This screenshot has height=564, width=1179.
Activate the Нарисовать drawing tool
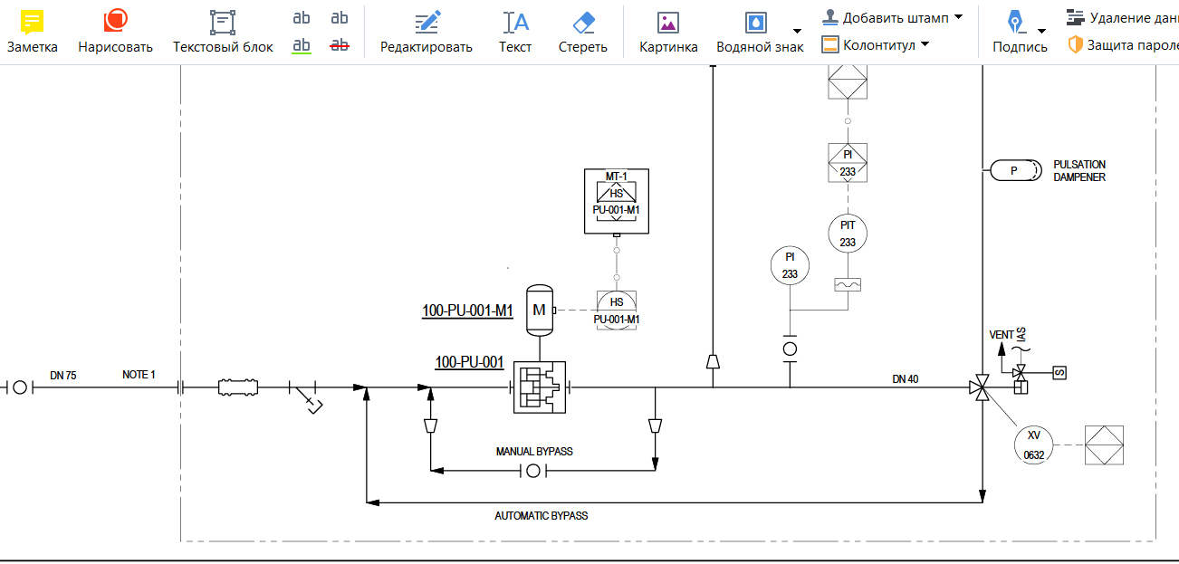(115, 32)
